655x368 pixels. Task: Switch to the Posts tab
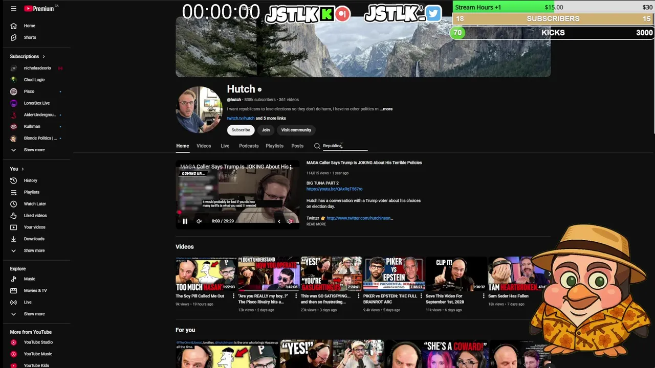pyautogui.click(x=297, y=146)
